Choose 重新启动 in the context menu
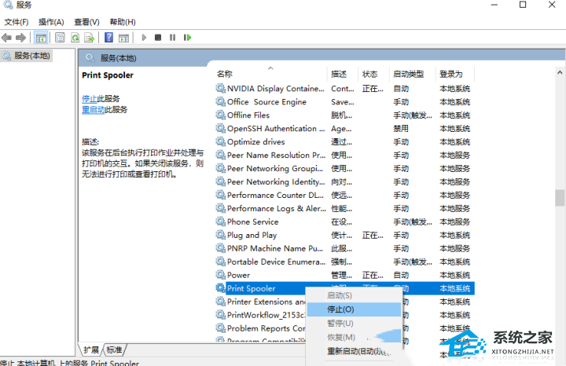This screenshot has height=366, width=566. [x=354, y=351]
